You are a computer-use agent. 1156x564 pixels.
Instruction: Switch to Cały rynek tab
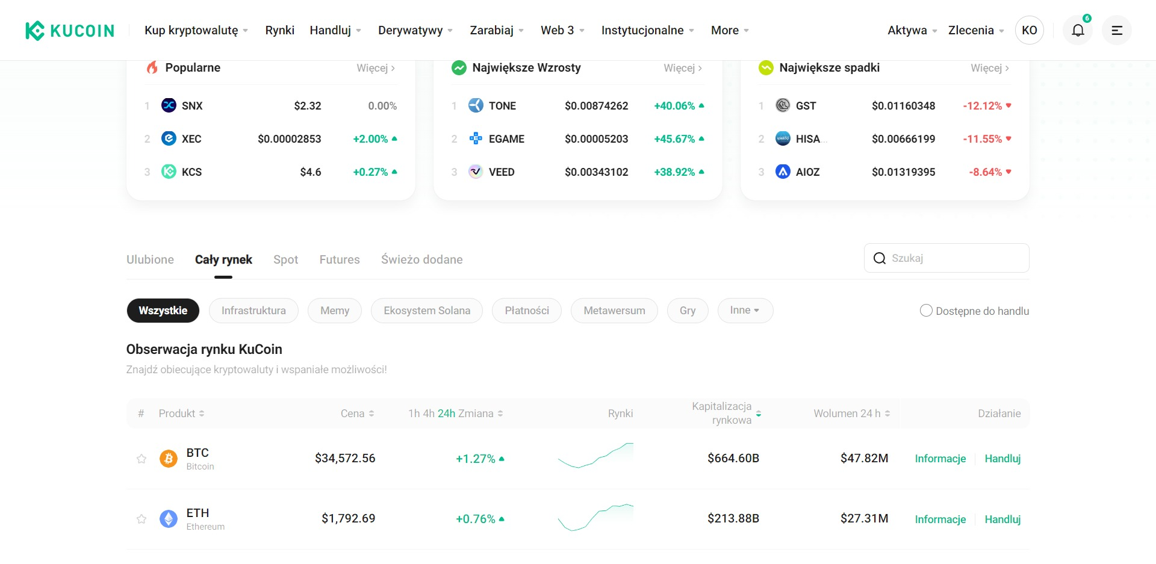pyautogui.click(x=223, y=259)
